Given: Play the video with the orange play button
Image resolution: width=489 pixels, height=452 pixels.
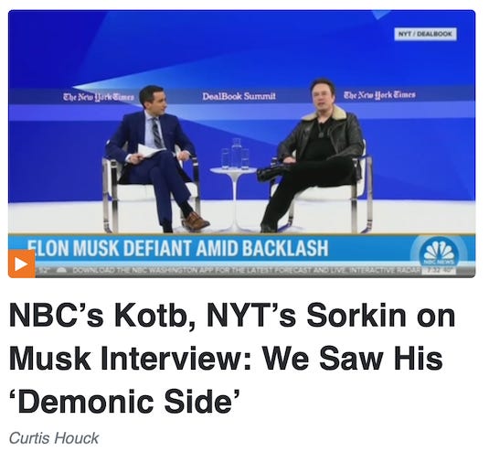Looking at the screenshot, I should pyautogui.click(x=21, y=264).
